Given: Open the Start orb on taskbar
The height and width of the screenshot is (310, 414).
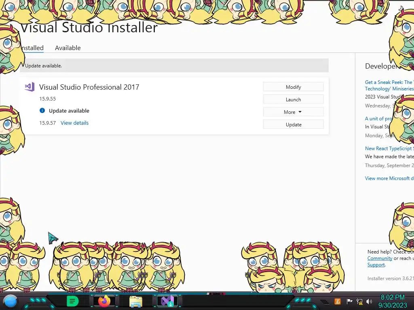Looking at the screenshot, I should [11, 301].
